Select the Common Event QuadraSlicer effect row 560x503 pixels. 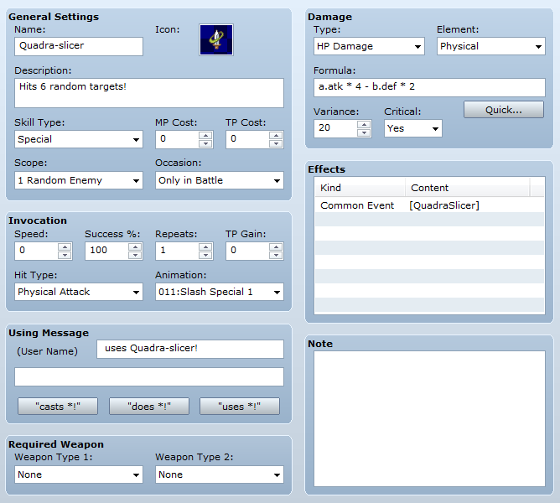[429, 205]
